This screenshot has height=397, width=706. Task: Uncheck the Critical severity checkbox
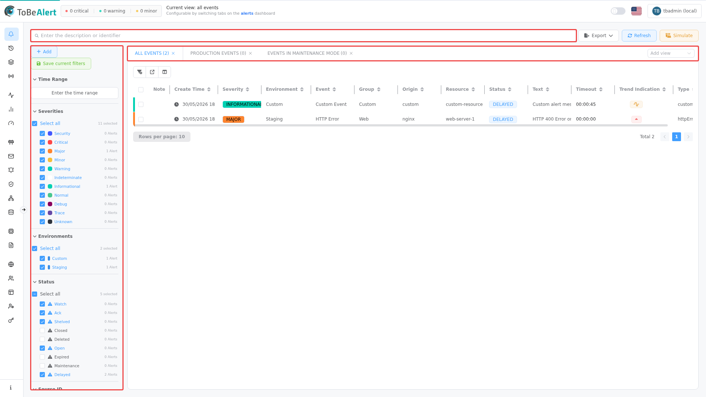point(42,142)
